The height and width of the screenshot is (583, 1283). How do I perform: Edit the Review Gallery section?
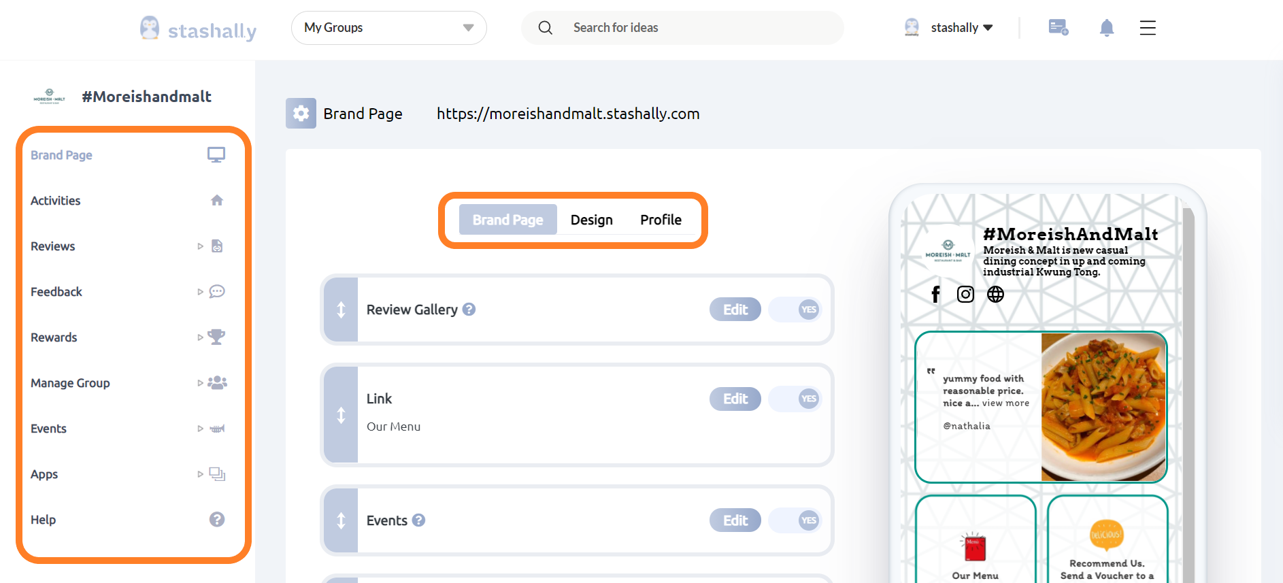coord(735,310)
